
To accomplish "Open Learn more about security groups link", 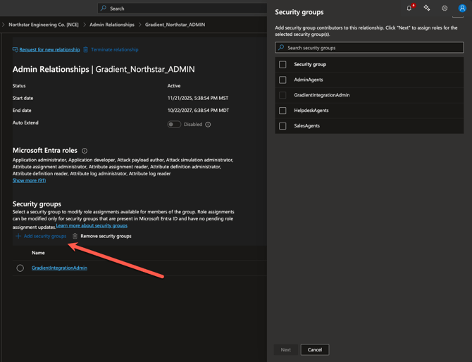I will pos(92,226).
